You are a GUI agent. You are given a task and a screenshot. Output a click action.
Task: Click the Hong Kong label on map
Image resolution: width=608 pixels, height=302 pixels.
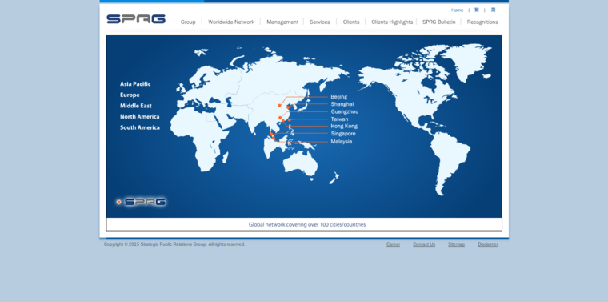pos(344,126)
